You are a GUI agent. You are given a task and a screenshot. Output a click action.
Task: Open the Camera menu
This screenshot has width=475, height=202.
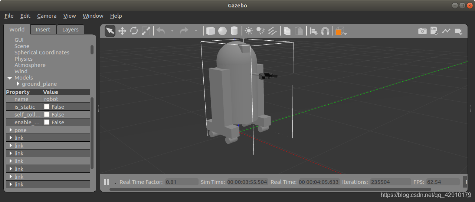point(47,16)
